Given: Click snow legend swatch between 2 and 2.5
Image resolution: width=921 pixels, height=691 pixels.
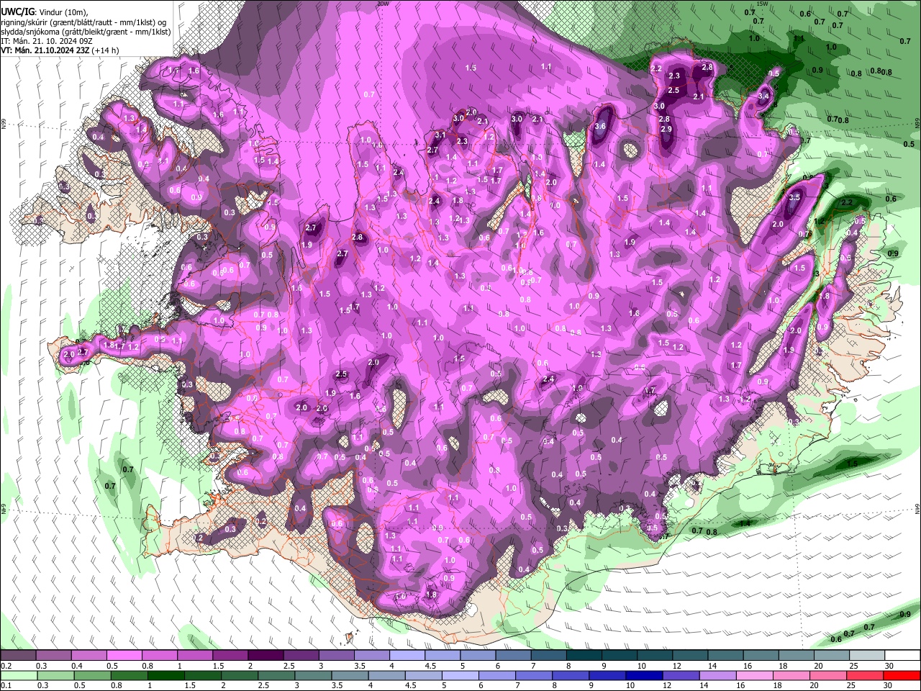Looking at the screenshot, I should (x=265, y=656).
